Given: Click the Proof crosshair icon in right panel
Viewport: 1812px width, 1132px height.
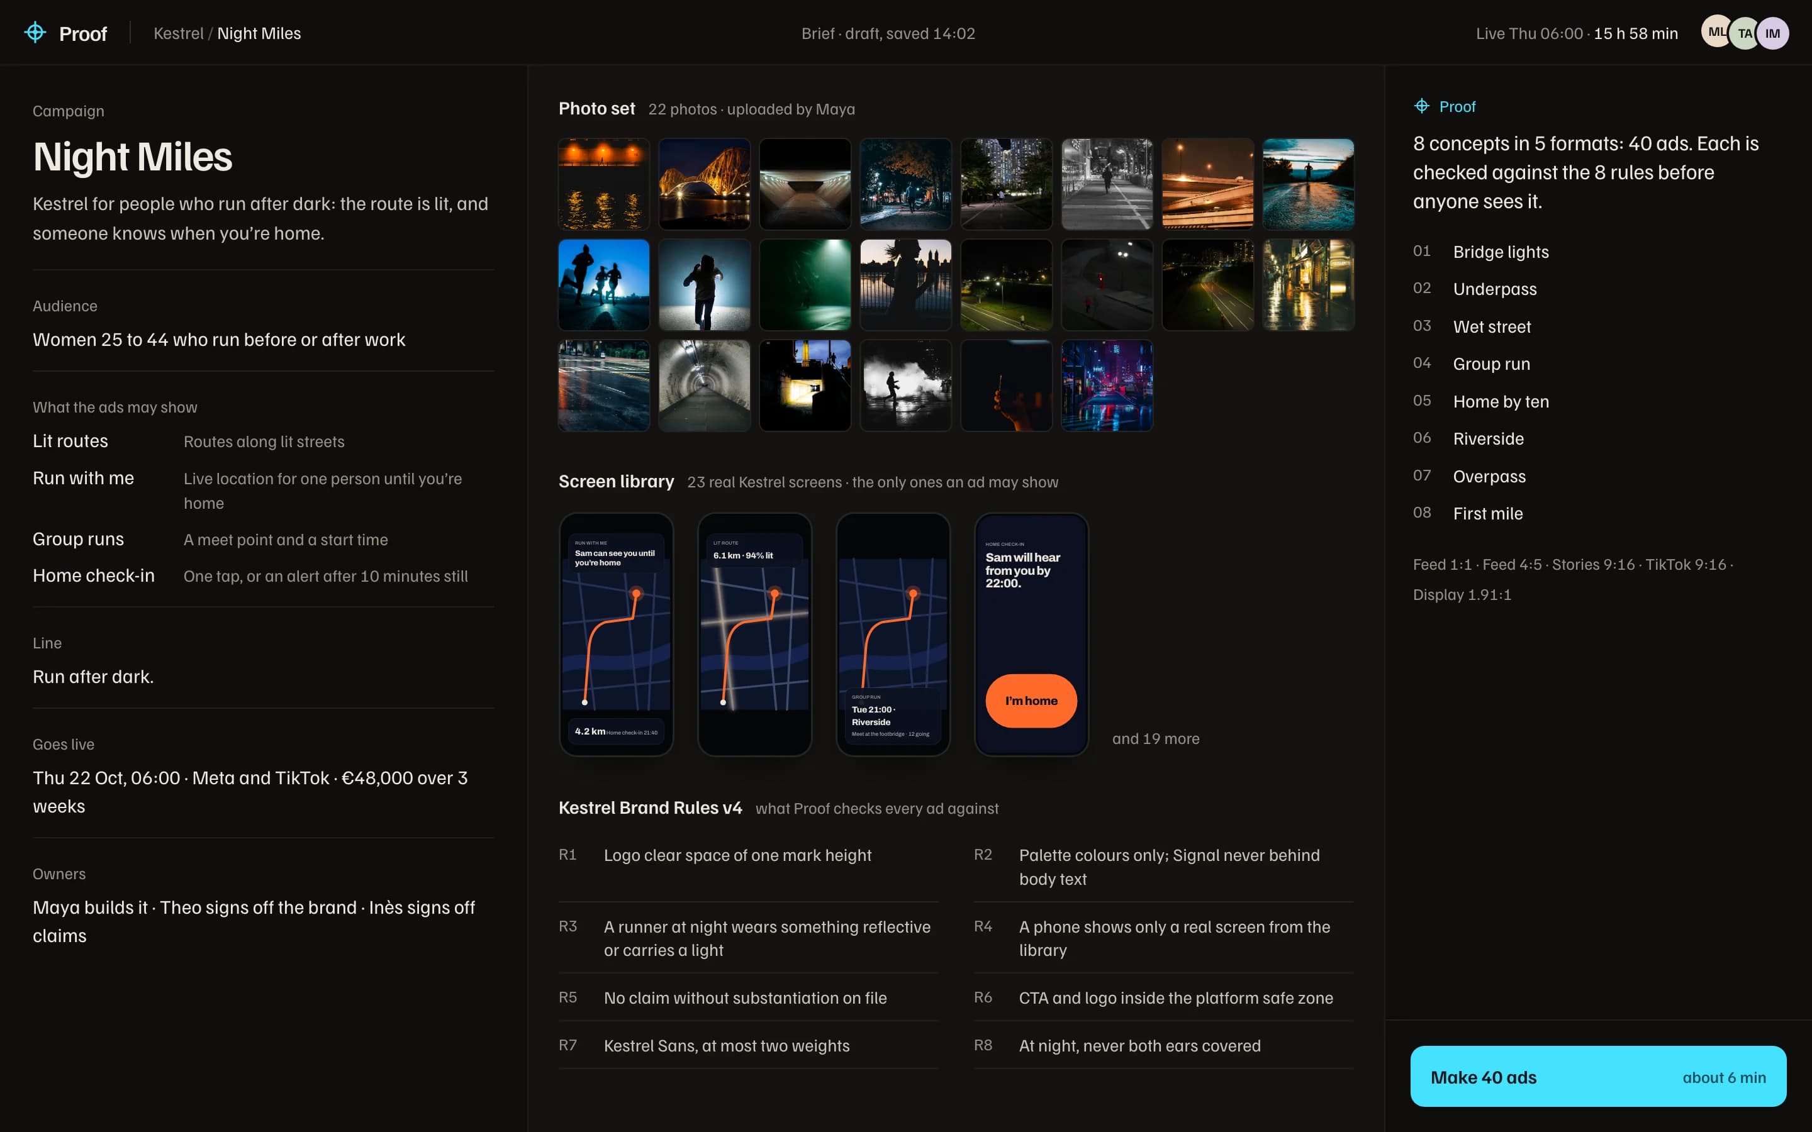Looking at the screenshot, I should pyautogui.click(x=1421, y=106).
